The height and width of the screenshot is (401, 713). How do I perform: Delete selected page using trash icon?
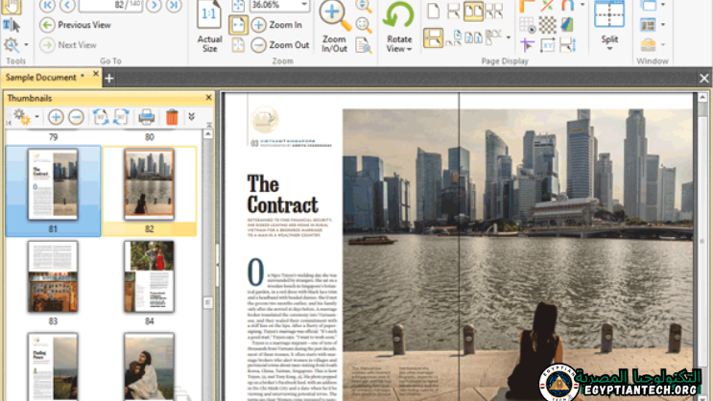[x=172, y=117]
